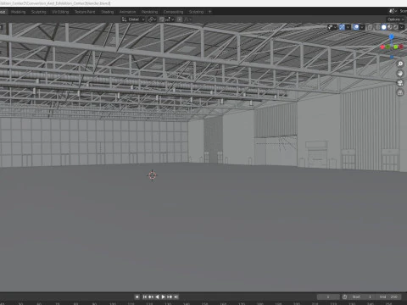Jump to timeline end frame
Viewport: 407px width, 305px height.
(176, 297)
